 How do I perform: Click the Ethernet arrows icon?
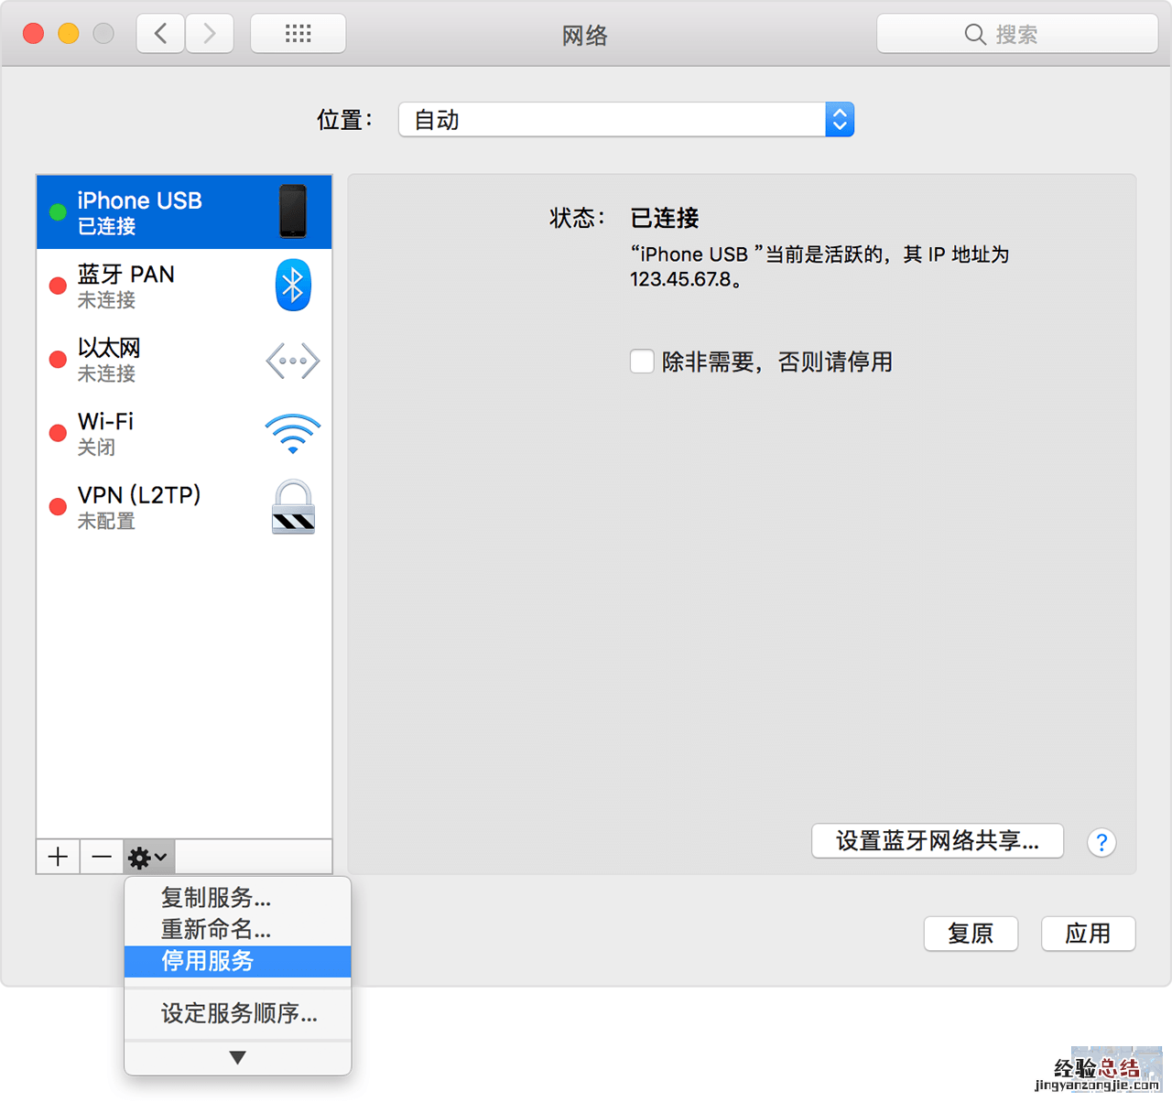point(293,361)
